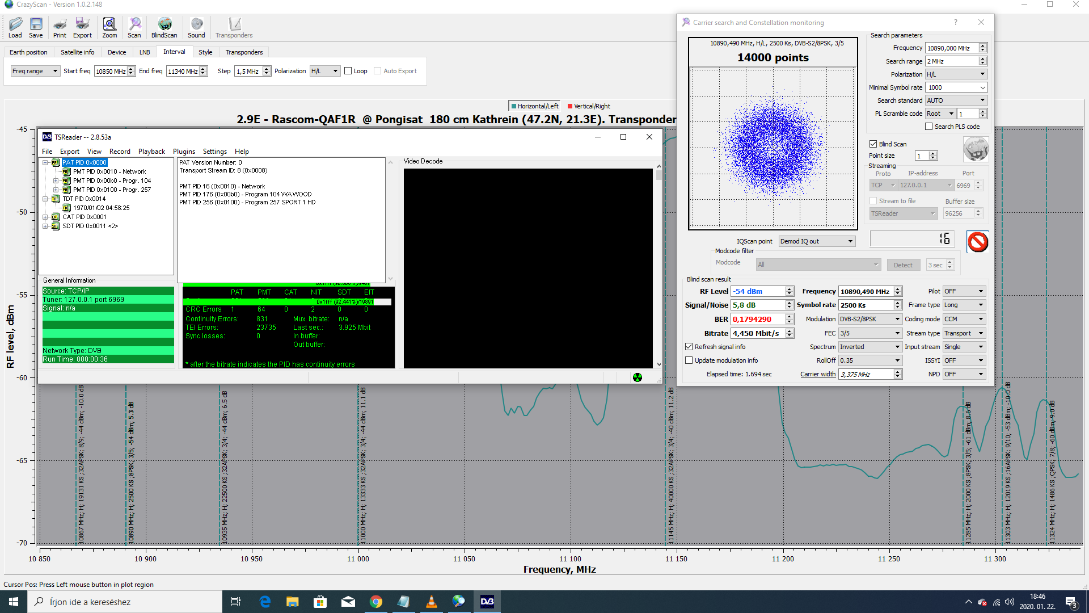Open File Explorer from taskbar
Screen dimensions: 1089x613
coord(292,602)
